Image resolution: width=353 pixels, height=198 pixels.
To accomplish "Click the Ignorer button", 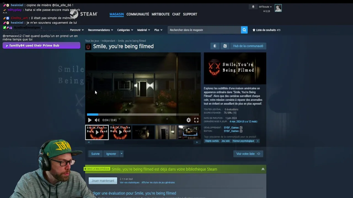I will pos(111,154).
